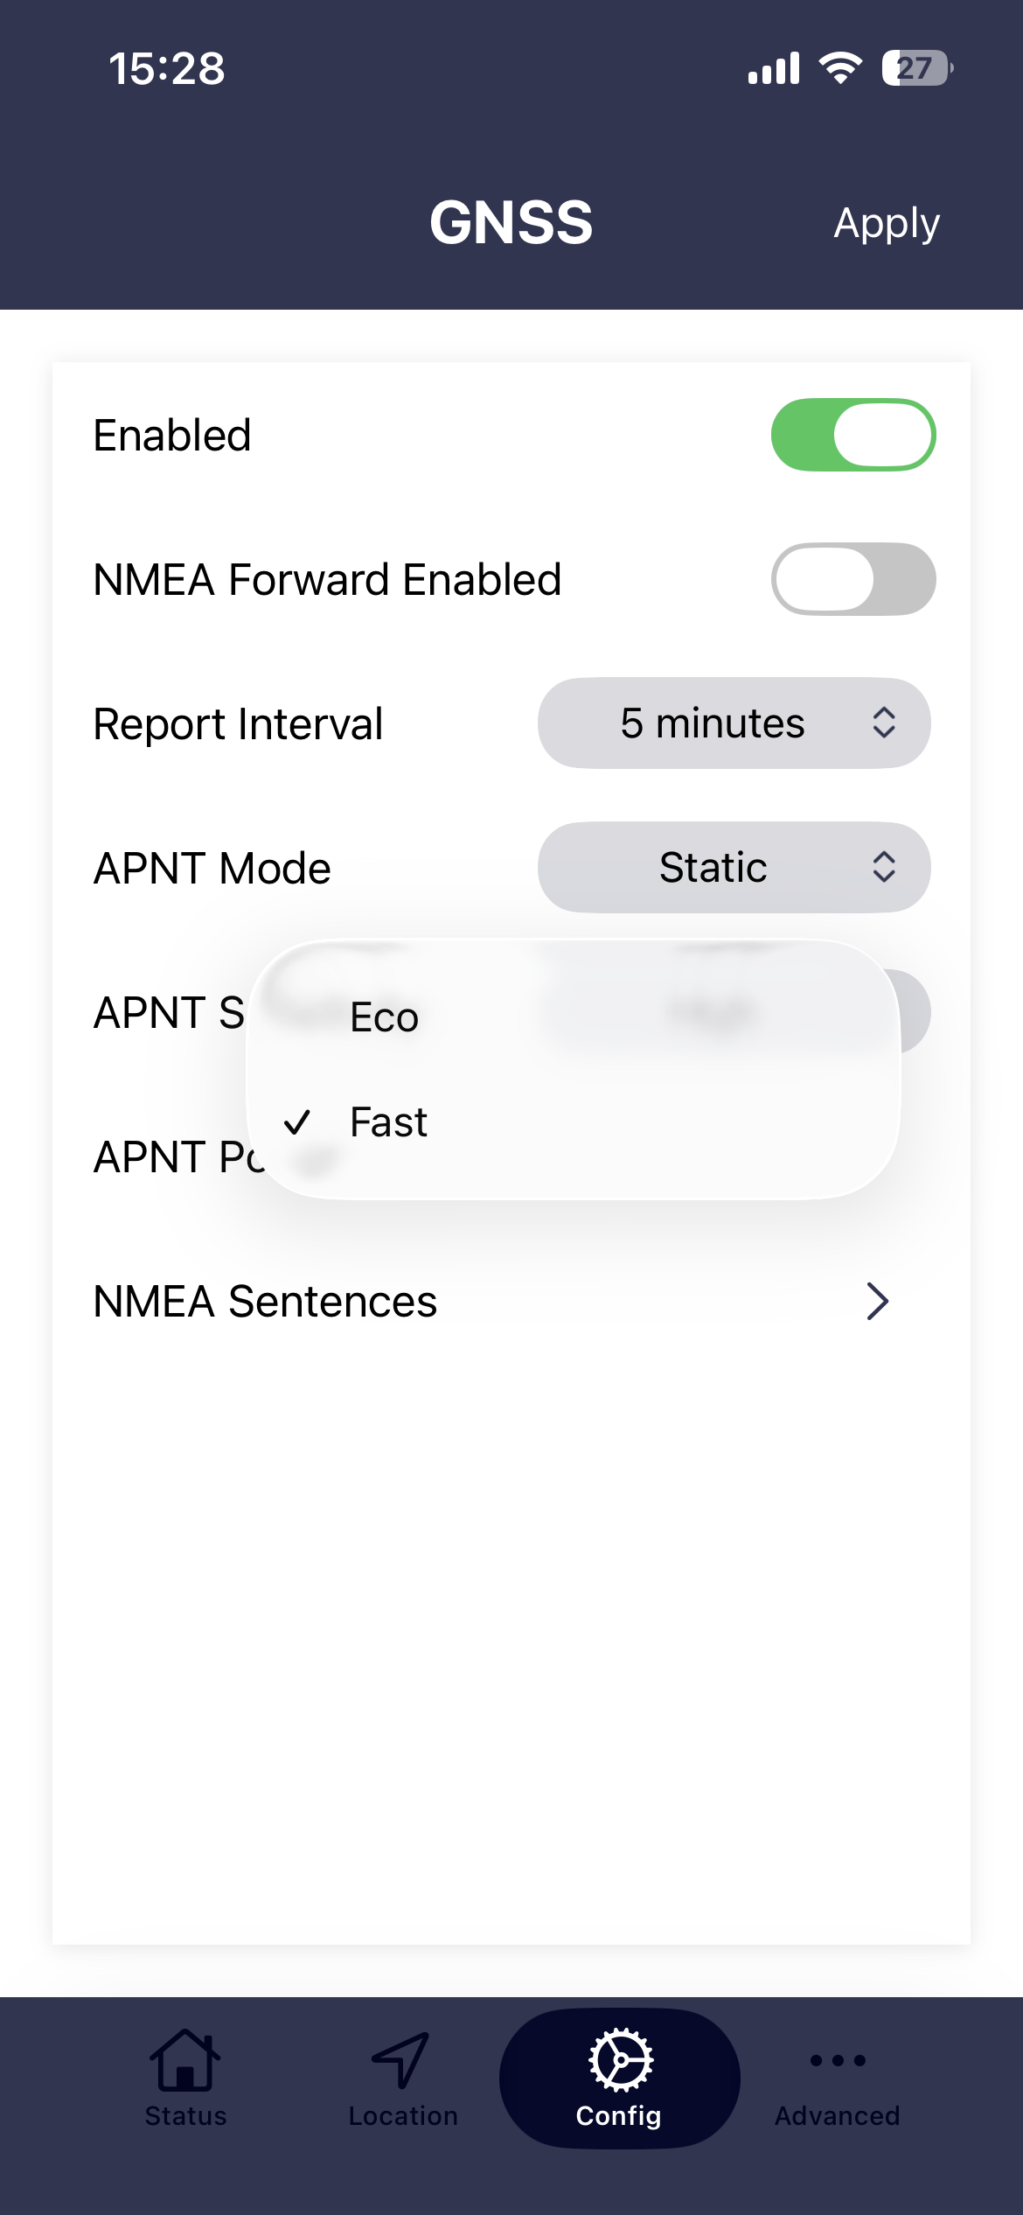Tap the up-down arrows on APNT Mode
Image resolution: width=1023 pixels, height=2215 pixels.
pos(883,868)
